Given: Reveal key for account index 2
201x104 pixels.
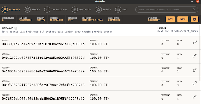Looking at the screenshot, I should [x=195, y=70].
